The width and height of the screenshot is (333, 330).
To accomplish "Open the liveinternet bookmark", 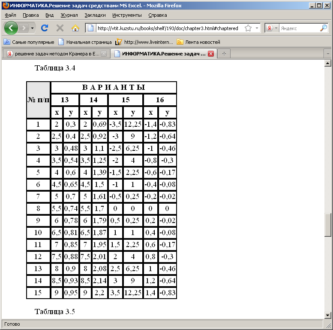I will tap(144, 42).
